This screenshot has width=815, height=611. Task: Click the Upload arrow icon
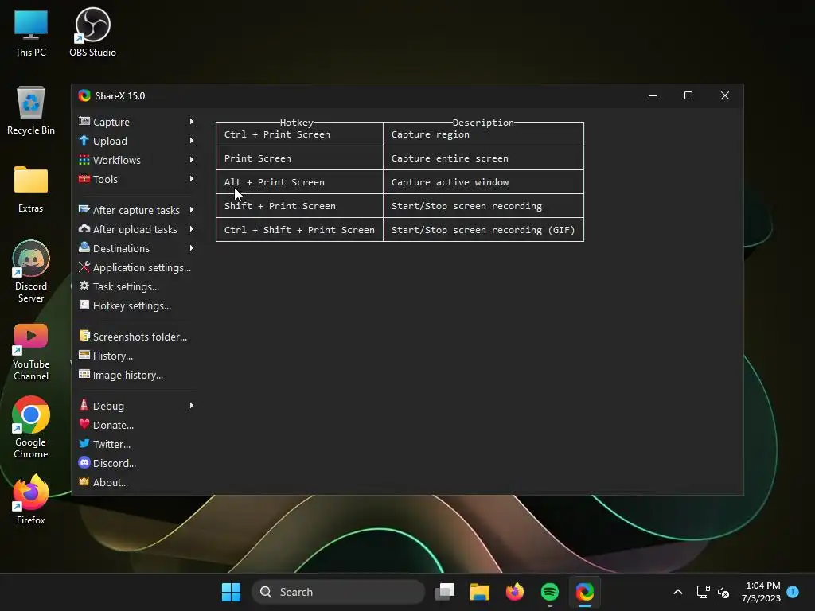[x=84, y=140]
